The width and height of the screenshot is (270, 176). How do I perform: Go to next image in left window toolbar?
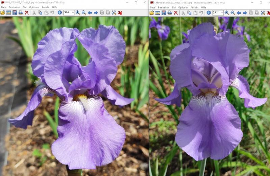[x=96, y=12]
